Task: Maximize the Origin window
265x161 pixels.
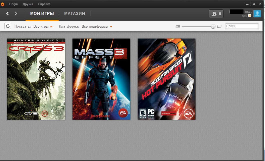Action: point(254,4)
